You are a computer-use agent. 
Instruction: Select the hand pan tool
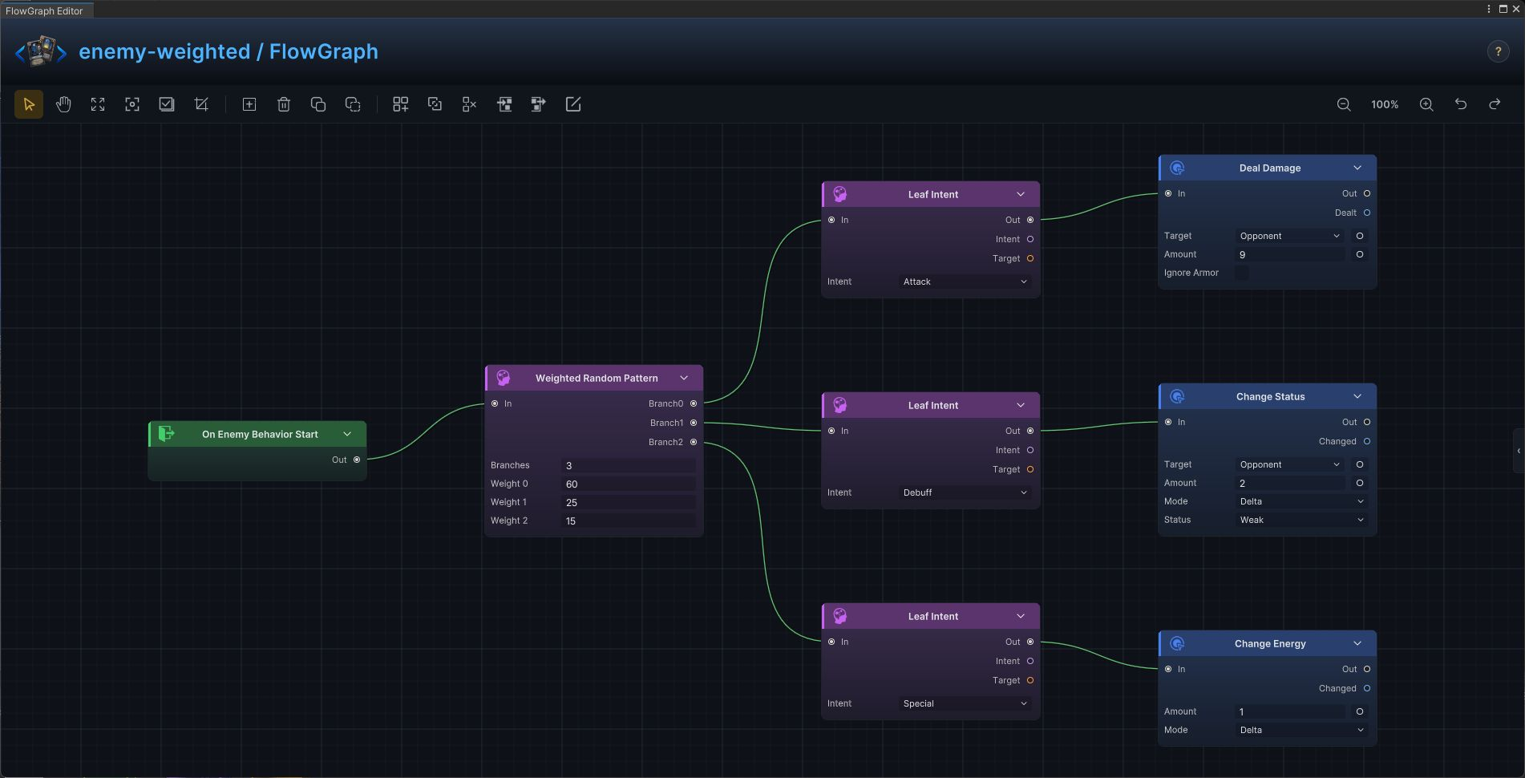(x=63, y=104)
